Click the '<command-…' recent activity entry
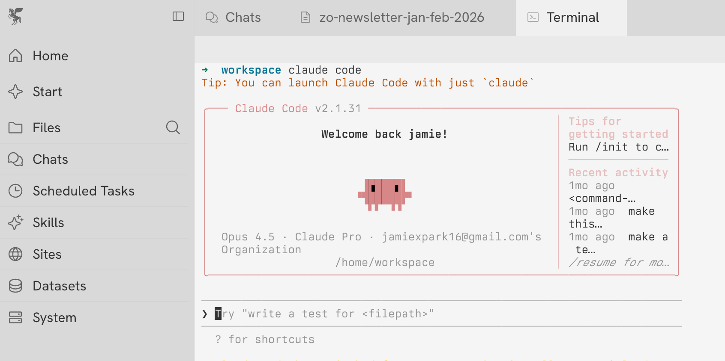The image size is (725, 361). (602, 198)
